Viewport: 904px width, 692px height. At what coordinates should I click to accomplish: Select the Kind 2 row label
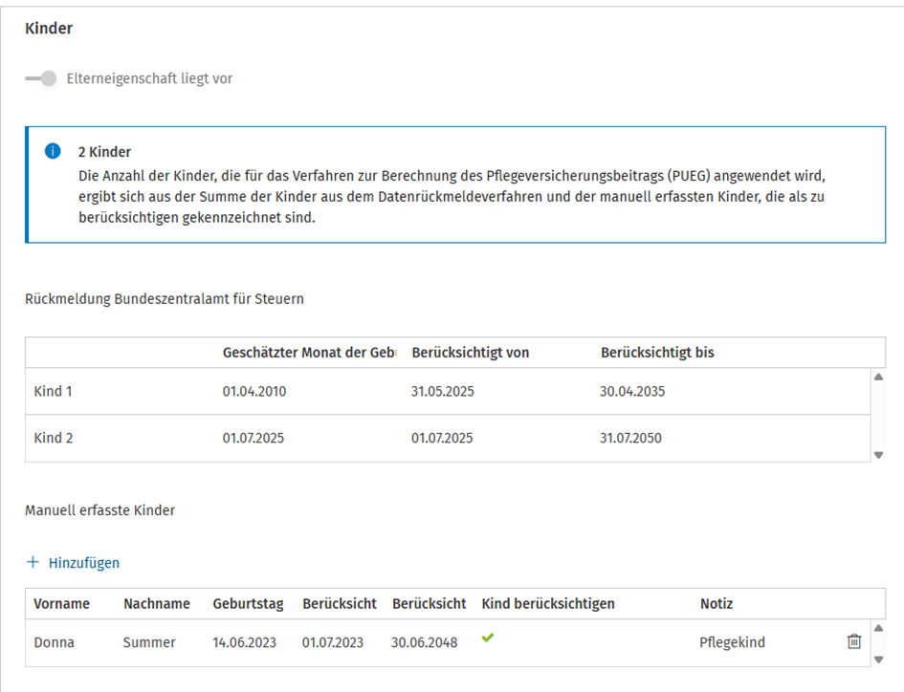tap(53, 438)
